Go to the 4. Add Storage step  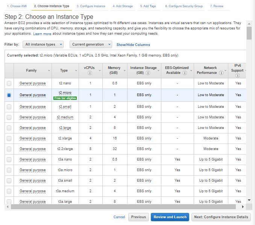(123, 6)
